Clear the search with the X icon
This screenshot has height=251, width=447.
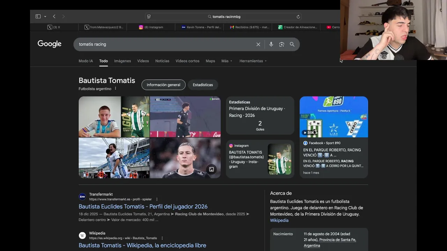click(x=258, y=44)
